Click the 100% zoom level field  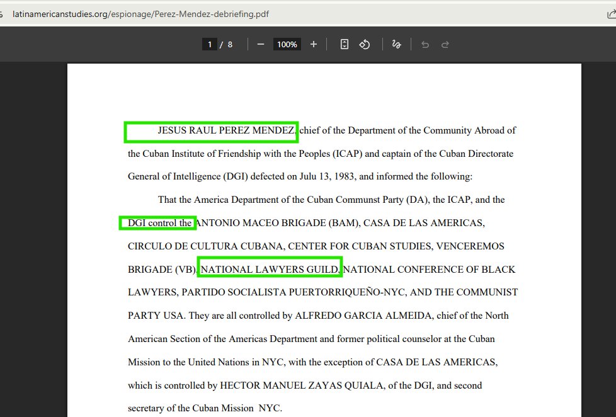(287, 45)
